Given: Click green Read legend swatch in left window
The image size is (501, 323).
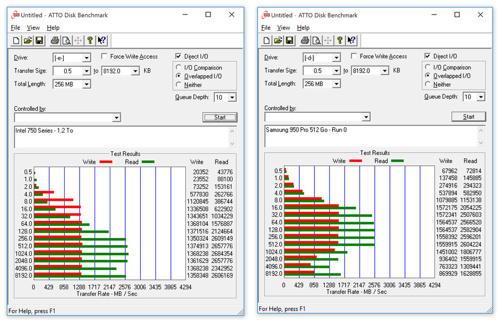Looking at the screenshot, I should click(148, 162).
